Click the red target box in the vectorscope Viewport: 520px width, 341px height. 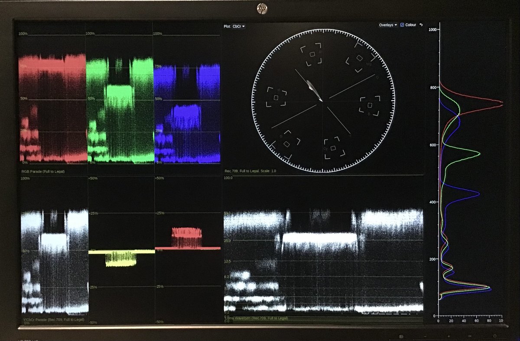[312, 54]
